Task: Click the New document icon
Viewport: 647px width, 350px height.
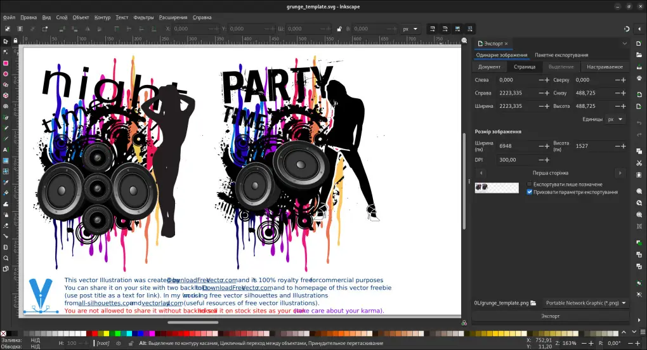Action: [639, 43]
